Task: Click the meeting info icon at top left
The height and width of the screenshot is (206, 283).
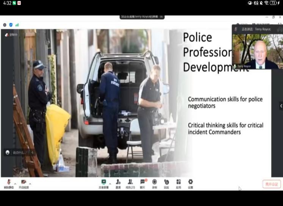Action: [x=5, y=25]
